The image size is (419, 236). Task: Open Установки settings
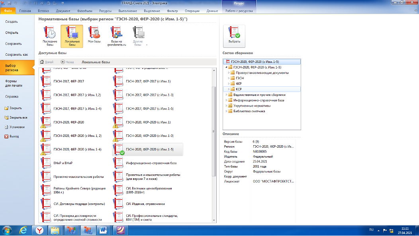coord(15,127)
